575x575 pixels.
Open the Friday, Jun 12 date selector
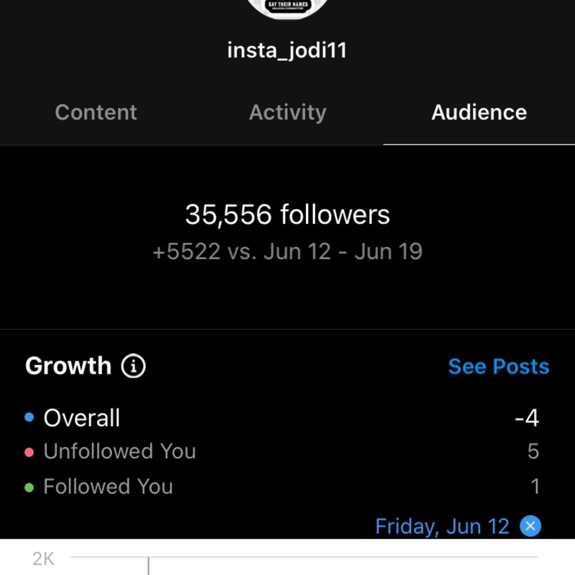click(x=442, y=526)
